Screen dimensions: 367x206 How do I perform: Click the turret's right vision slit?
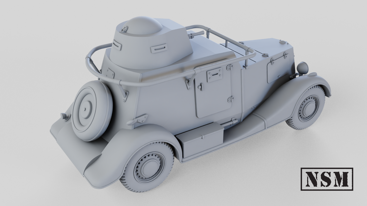click(x=159, y=48)
